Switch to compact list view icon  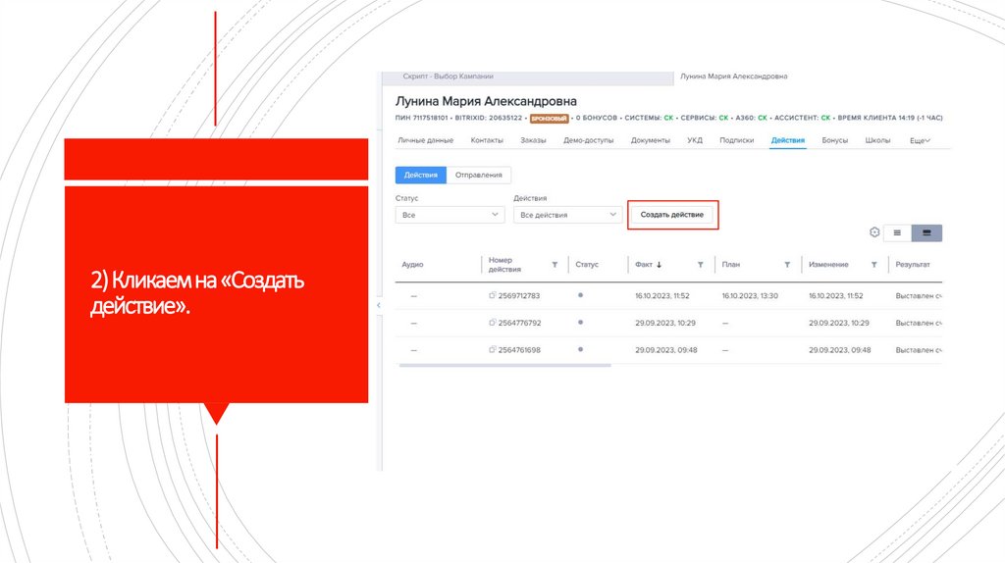point(897,233)
